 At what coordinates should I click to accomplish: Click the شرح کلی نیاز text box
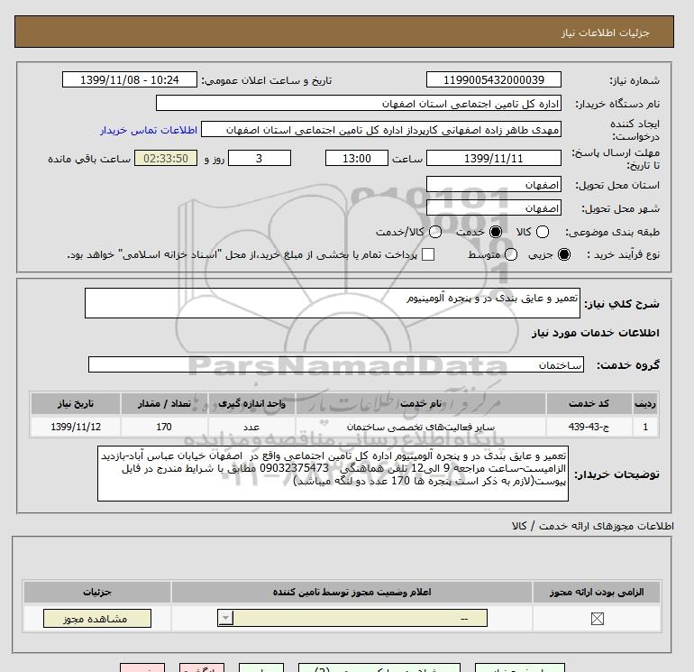tap(333, 303)
